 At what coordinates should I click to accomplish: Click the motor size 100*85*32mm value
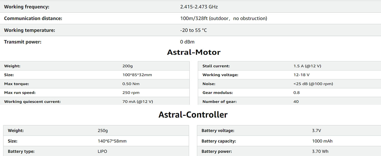pos(137,75)
